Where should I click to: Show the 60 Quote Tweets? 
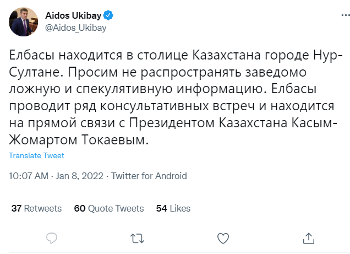108,208
